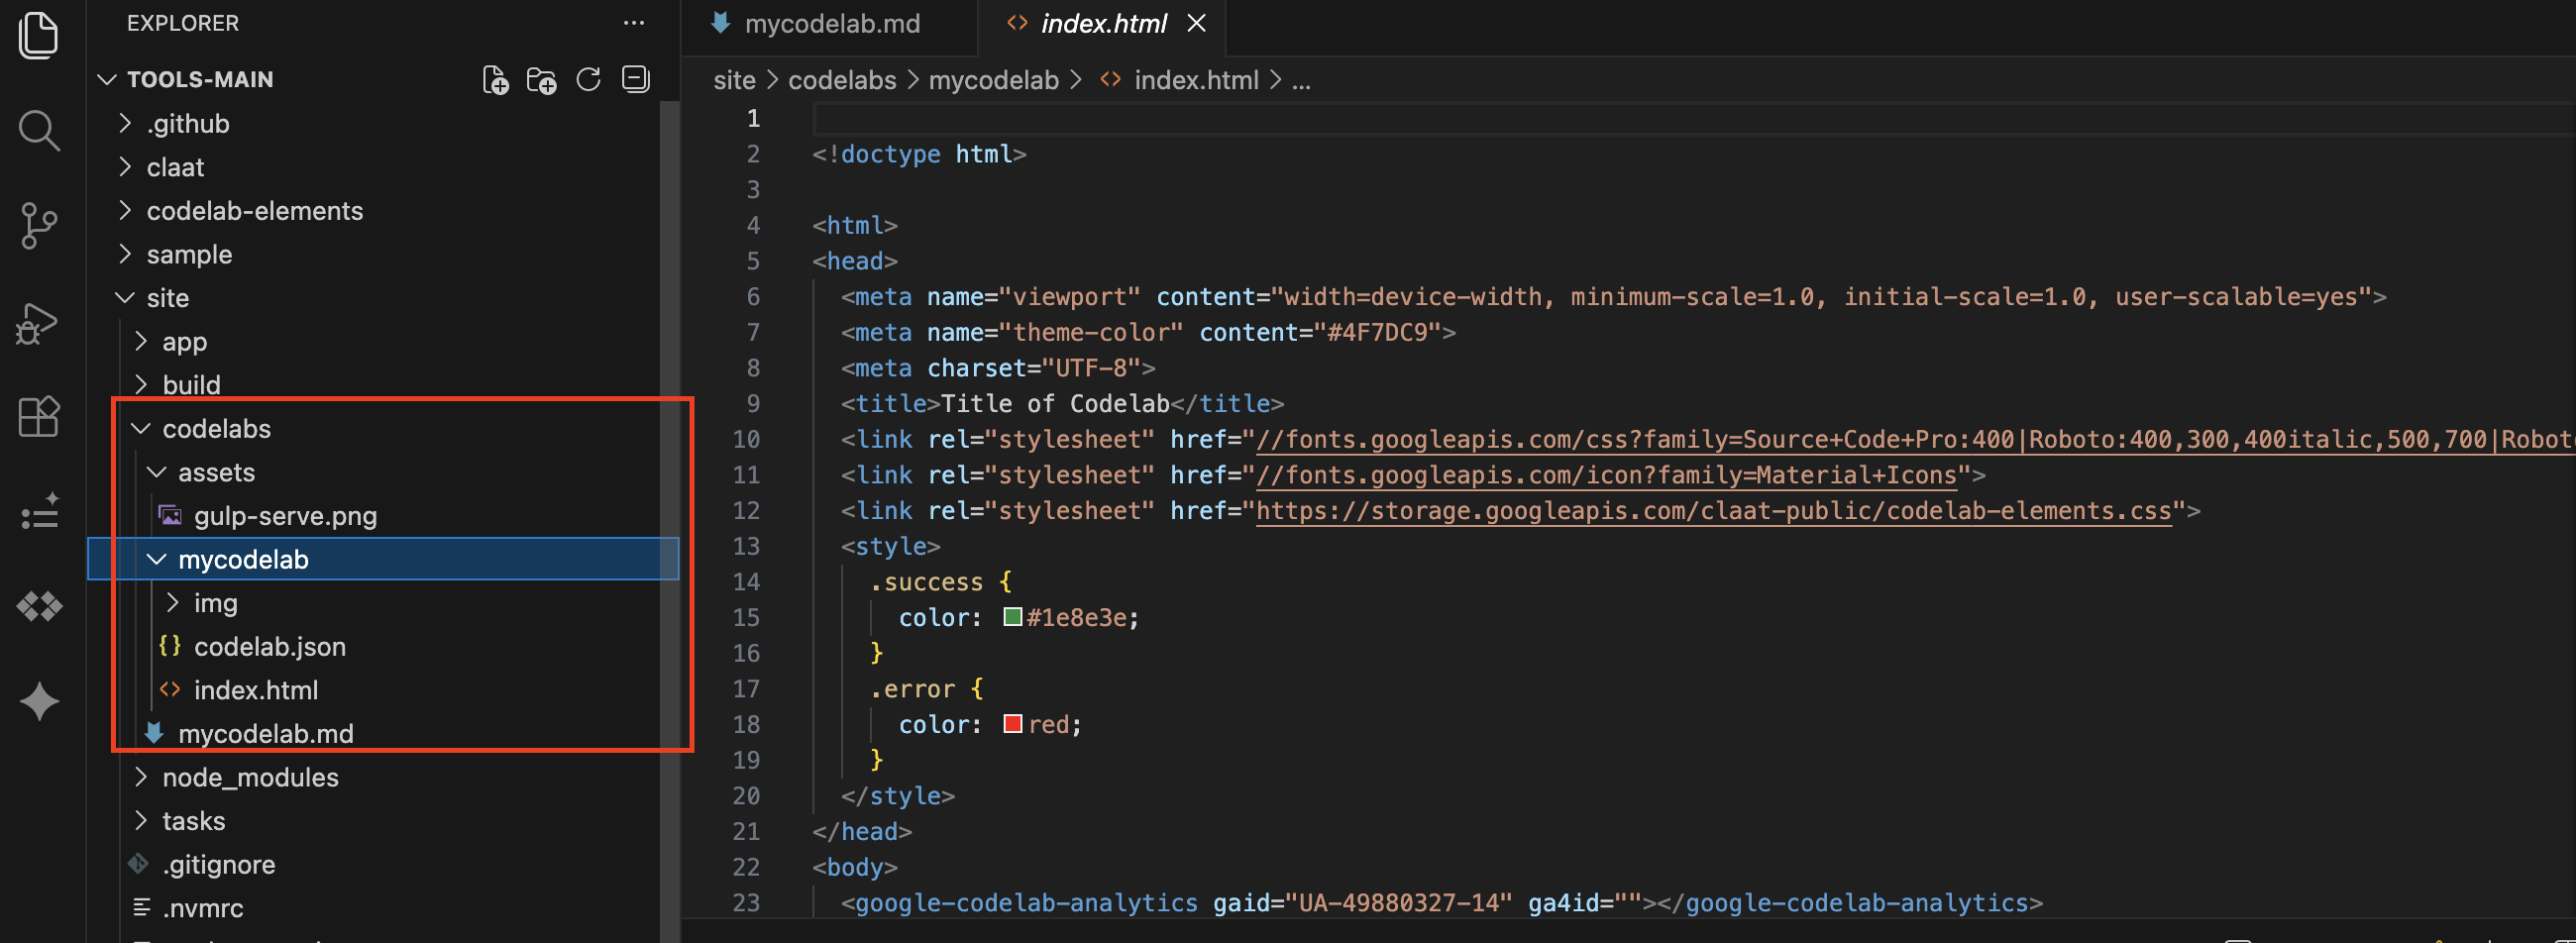Viewport: 2576px width, 943px height.
Task: Refresh the Explorer file tree
Action: 589,80
